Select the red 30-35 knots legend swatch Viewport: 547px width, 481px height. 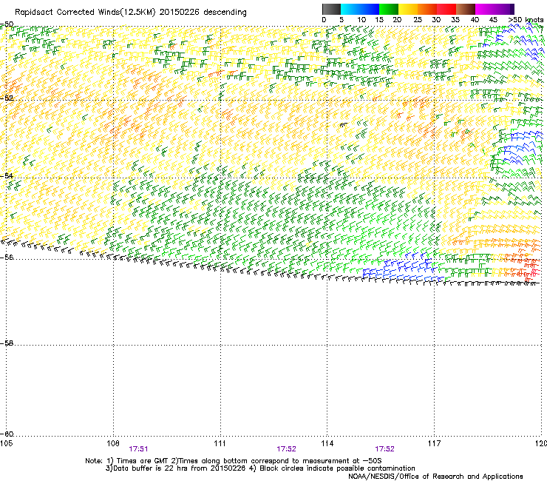[446, 9]
